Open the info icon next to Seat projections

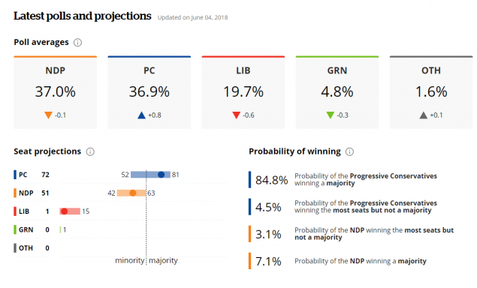[90, 151]
